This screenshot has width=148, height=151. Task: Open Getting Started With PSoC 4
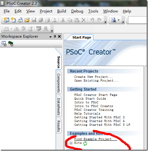[99, 121]
